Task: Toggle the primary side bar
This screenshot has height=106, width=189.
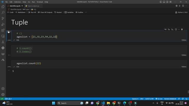Action: [161, 2]
